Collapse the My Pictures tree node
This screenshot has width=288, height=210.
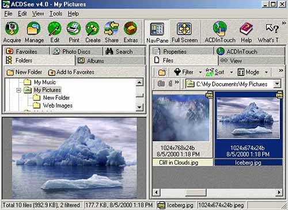tap(18, 90)
